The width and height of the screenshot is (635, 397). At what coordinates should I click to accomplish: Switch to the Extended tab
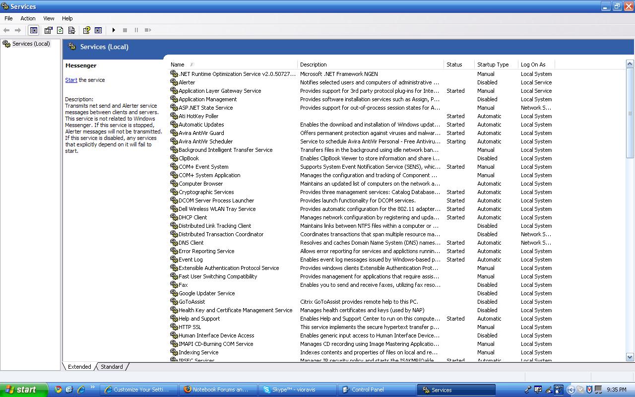[79, 367]
